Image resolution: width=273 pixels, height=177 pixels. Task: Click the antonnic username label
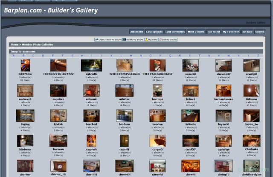click(x=91, y=99)
